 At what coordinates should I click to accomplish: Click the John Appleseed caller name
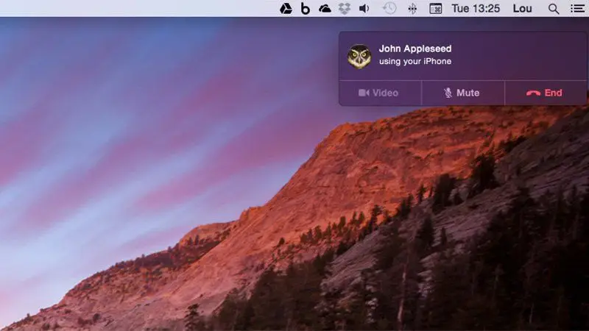click(415, 49)
